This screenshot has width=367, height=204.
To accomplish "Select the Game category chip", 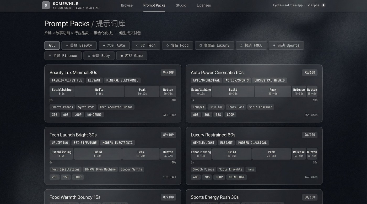I will [x=132, y=56].
